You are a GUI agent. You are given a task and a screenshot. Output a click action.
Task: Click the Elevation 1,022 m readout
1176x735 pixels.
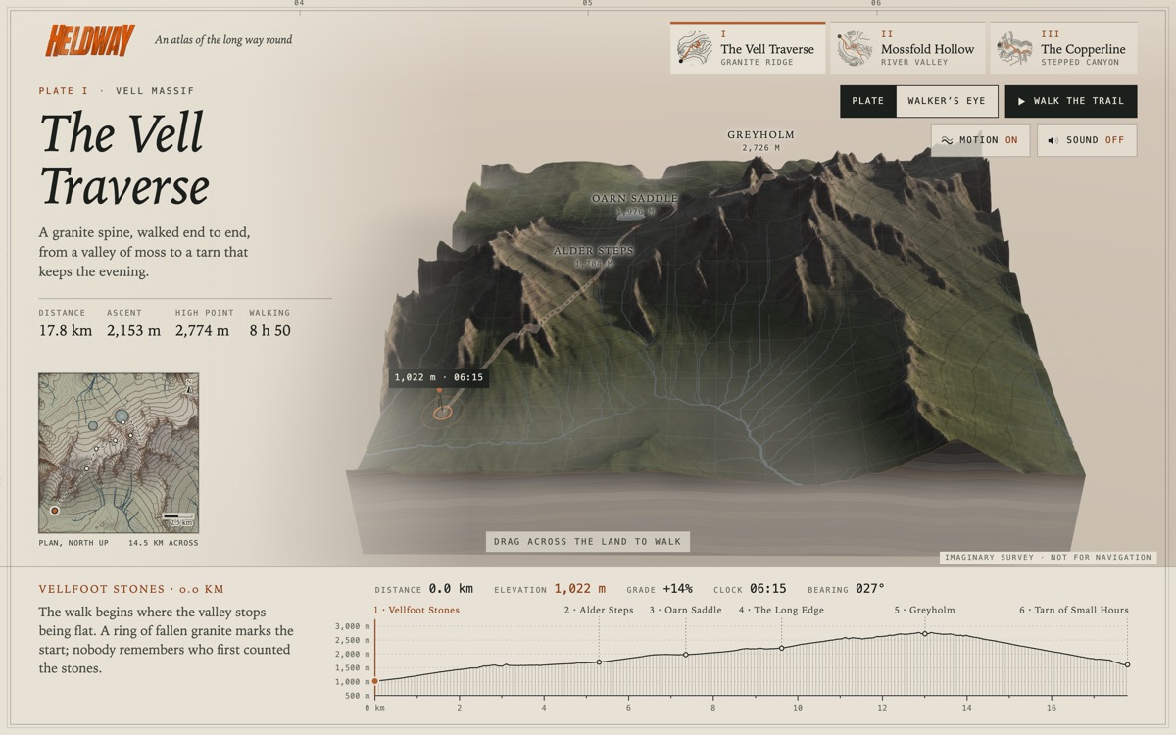point(550,589)
